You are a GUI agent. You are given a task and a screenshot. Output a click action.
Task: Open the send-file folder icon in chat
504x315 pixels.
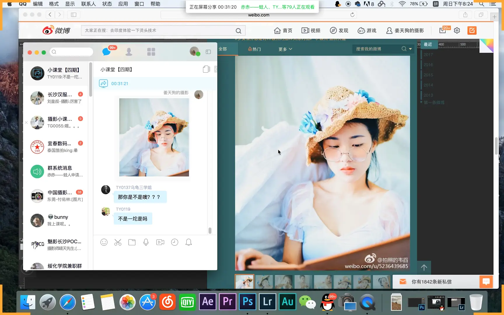click(132, 242)
